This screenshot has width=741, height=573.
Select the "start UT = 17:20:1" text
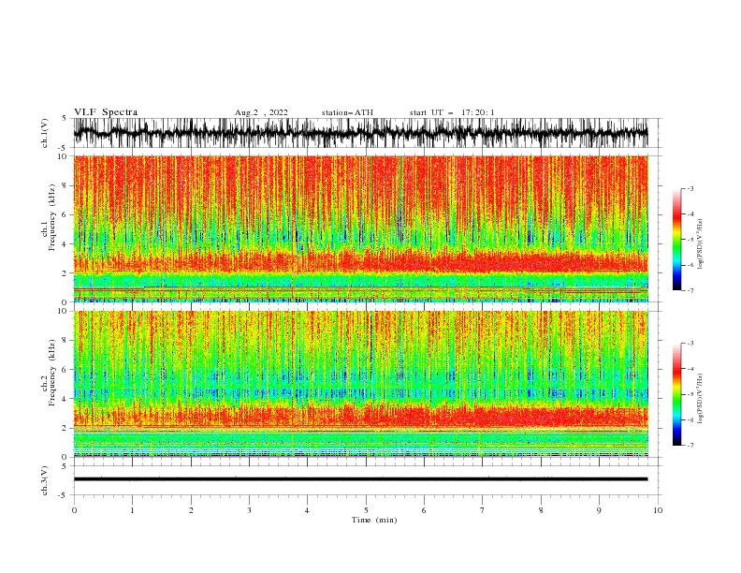pyautogui.click(x=452, y=112)
